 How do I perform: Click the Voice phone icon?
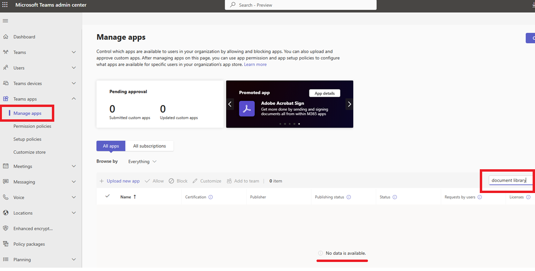5,197
